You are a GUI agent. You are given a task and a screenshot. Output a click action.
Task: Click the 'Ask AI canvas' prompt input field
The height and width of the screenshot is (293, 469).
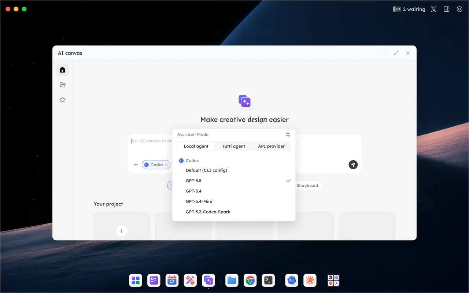pos(152,141)
